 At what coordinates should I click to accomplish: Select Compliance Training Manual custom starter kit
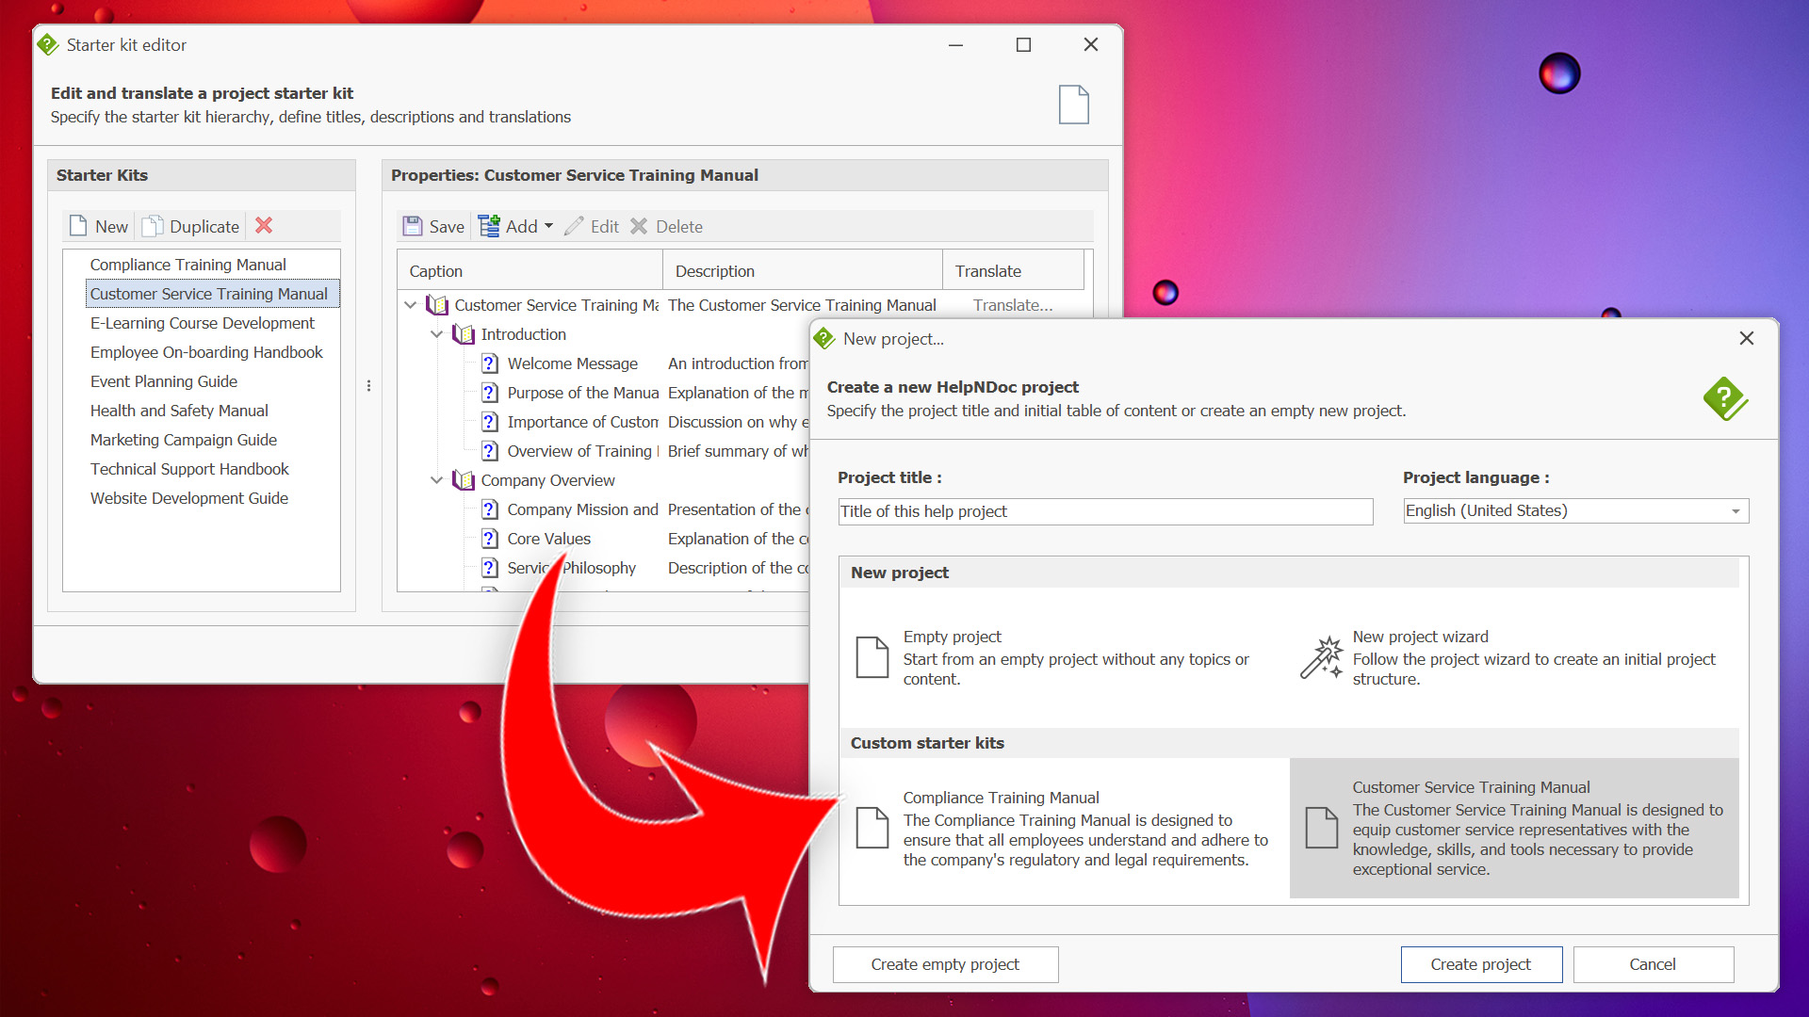click(1065, 828)
